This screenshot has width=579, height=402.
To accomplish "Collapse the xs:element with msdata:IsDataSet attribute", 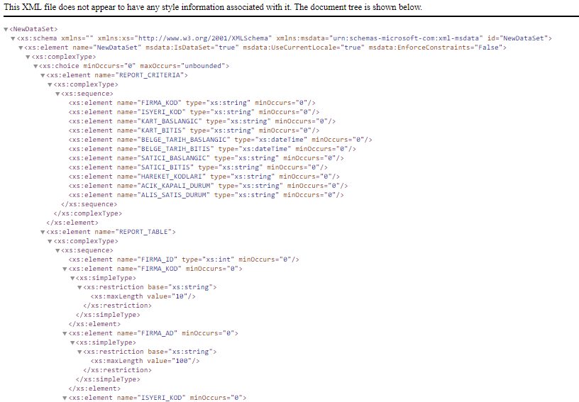I will coord(21,48).
